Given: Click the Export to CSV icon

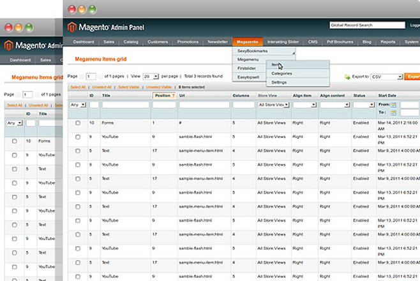Looking at the screenshot, I should 347,77.
